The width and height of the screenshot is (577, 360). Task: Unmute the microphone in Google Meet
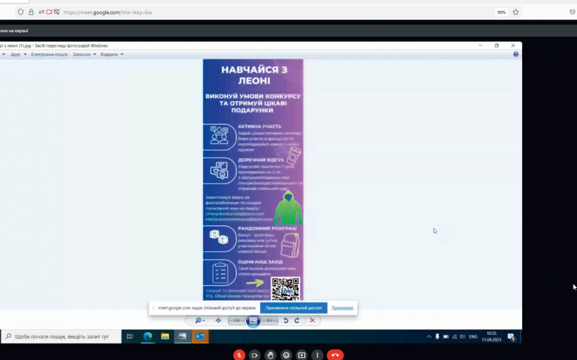pos(239,355)
